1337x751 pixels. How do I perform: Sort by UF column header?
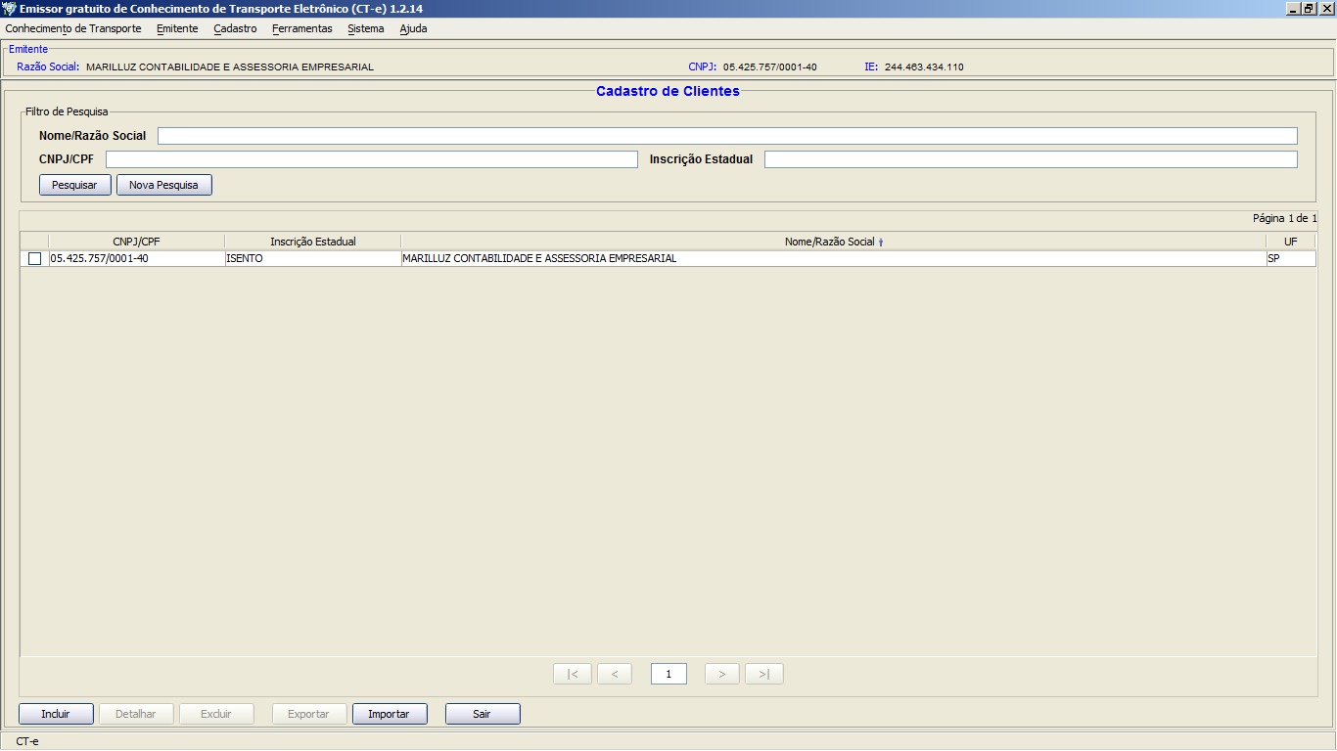pyautogui.click(x=1290, y=242)
